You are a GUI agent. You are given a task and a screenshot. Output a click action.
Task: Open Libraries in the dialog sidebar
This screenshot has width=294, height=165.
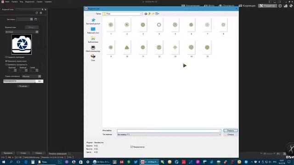tap(93, 40)
